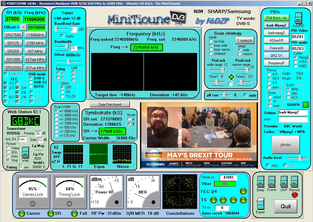Choose AAC audio radio button
Viewport: 313px width, 222px height.
coord(288,93)
